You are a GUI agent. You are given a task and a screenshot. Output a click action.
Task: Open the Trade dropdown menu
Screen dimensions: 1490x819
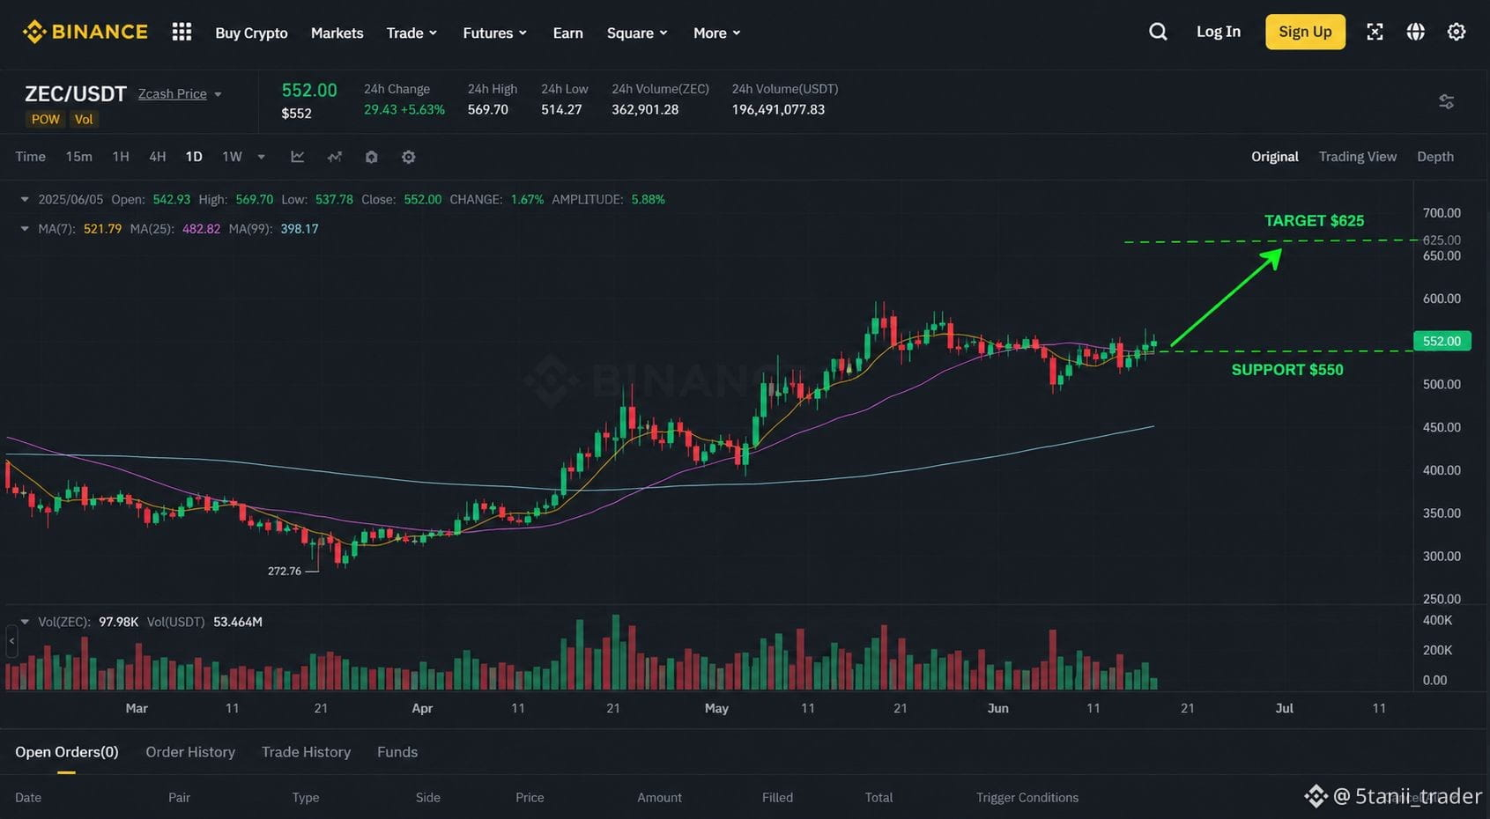(x=411, y=33)
